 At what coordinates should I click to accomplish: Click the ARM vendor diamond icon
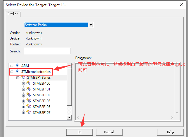[x=17, y=66]
